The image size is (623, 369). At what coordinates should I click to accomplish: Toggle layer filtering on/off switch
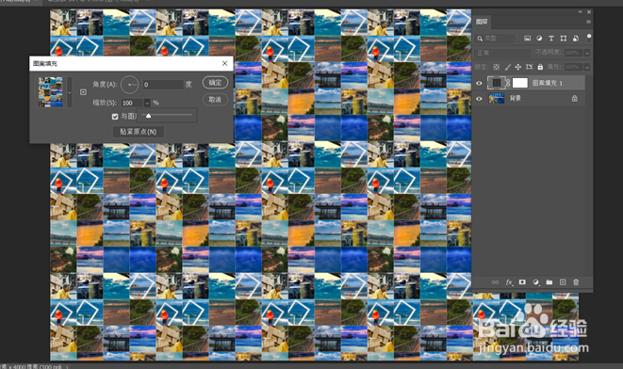[589, 38]
